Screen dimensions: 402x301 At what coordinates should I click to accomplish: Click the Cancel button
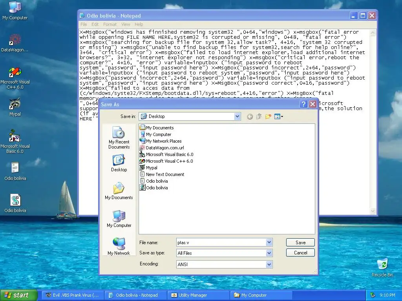300,253
